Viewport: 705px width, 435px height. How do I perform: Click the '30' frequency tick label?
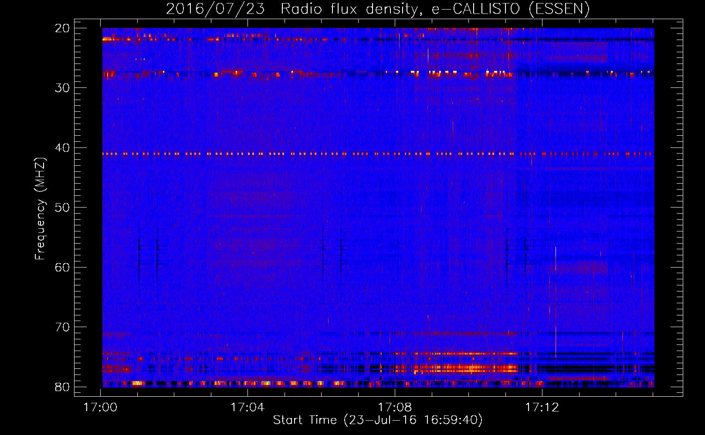pyautogui.click(x=63, y=88)
